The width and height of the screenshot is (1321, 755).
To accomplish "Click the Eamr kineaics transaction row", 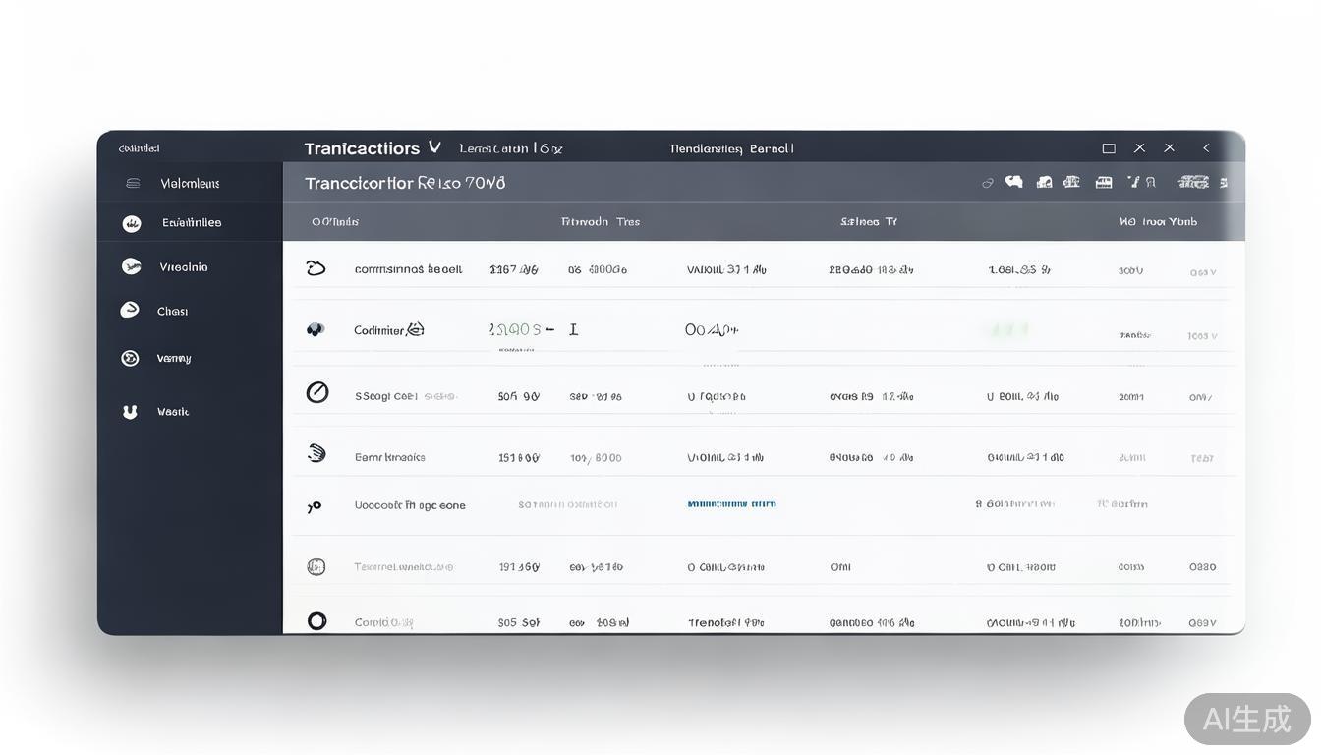I will click(390, 457).
